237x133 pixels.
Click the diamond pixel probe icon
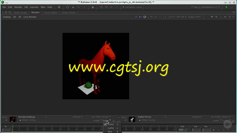[230, 17]
